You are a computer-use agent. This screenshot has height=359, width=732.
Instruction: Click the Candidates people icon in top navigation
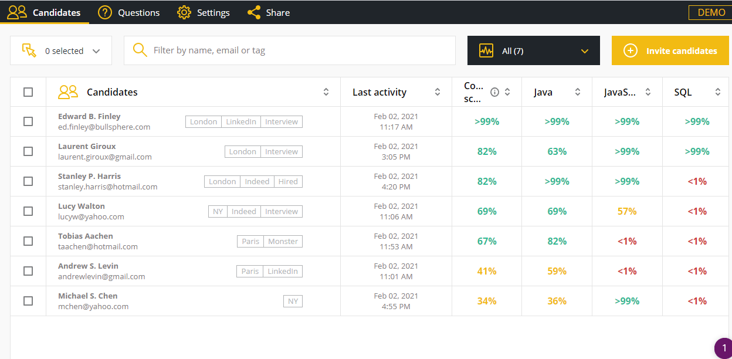click(x=17, y=12)
